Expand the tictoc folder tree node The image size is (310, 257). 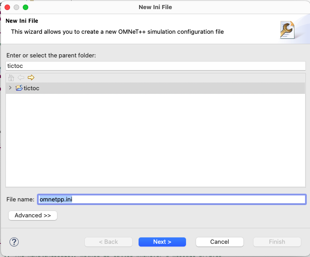pos(10,87)
